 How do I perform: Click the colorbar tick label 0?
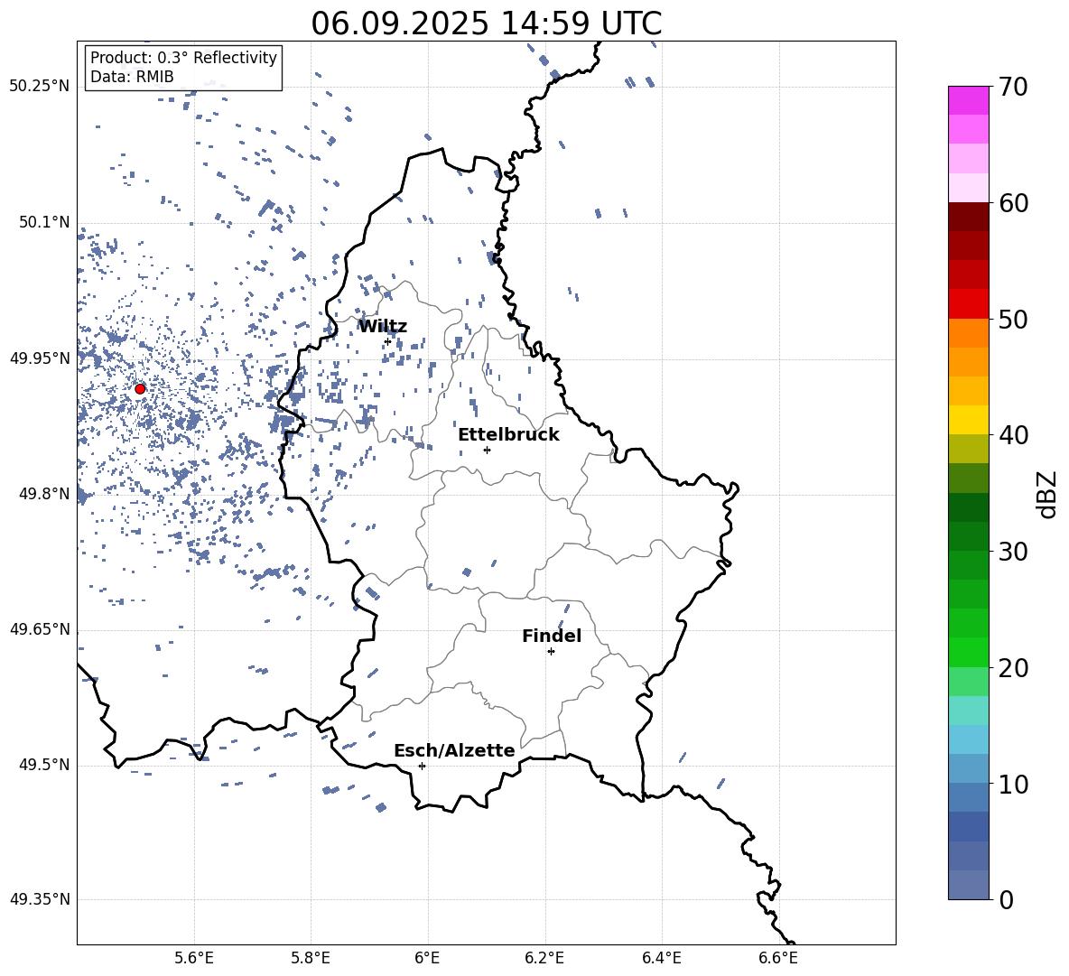pyautogui.click(x=1006, y=899)
